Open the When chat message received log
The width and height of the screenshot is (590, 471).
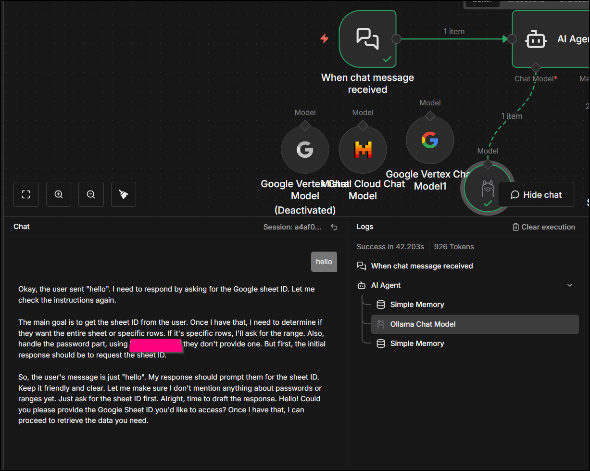422,266
